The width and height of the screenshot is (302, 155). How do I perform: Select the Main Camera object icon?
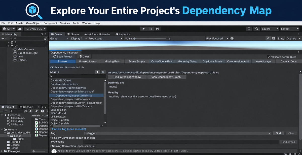[15, 49]
